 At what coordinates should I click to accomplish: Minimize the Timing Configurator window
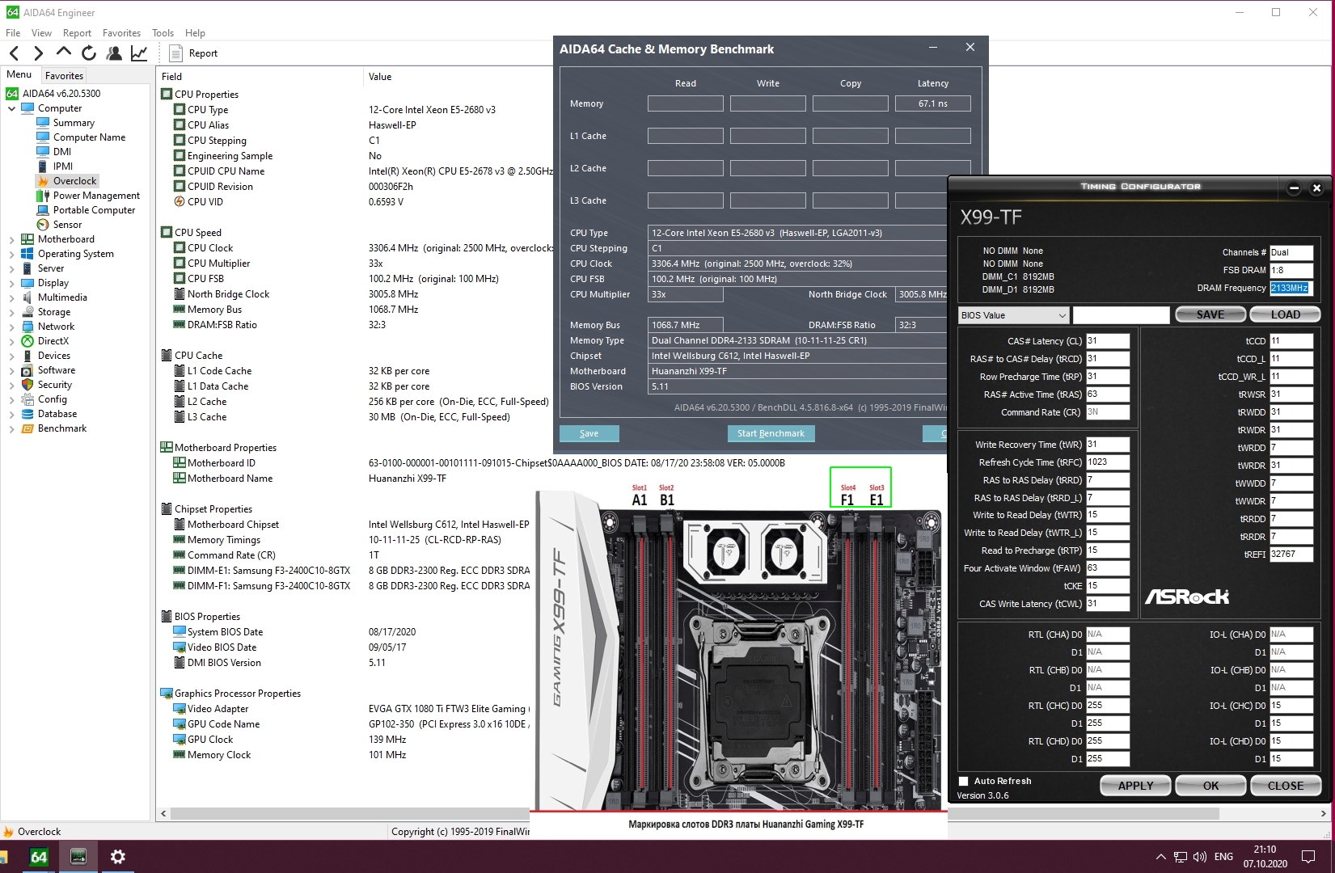pos(1294,188)
